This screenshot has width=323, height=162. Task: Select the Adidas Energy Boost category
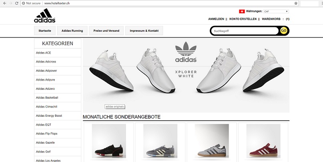[x=58, y=116]
